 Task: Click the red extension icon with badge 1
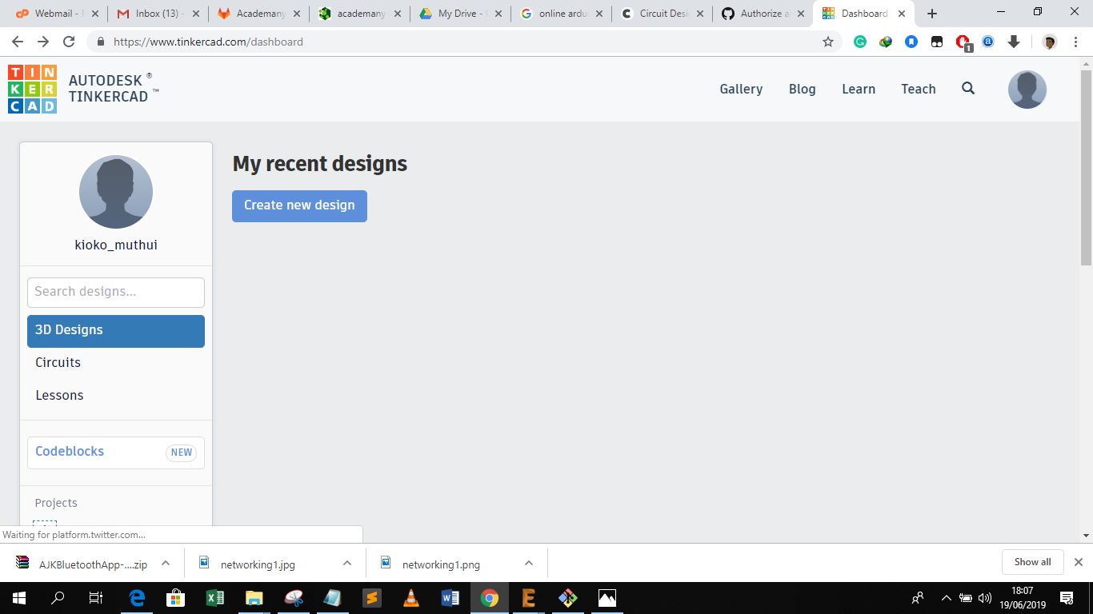click(x=963, y=42)
